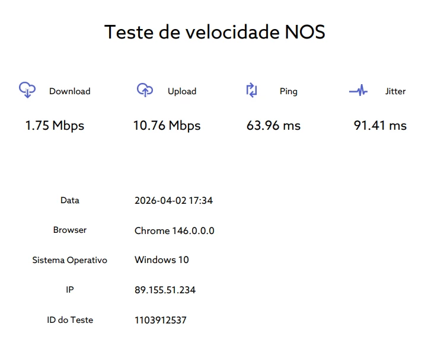Image resolution: width=428 pixels, height=359 pixels.
Task: Click the Jitter waveform icon
Action: point(358,91)
